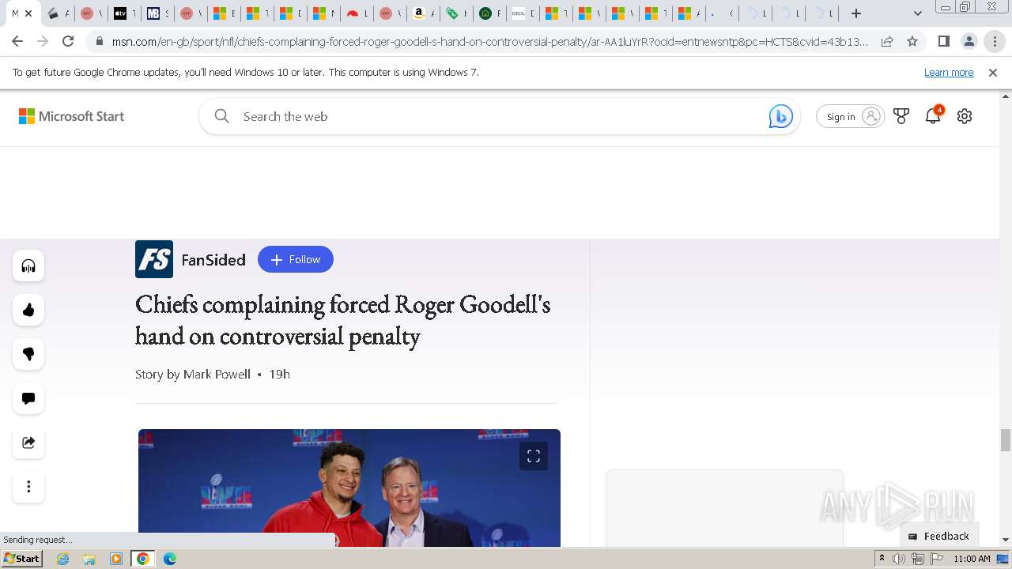Image resolution: width=1012 pixels, height=569 pixels.
Task: Share this page from the address bar
Action: pos(887,41)
